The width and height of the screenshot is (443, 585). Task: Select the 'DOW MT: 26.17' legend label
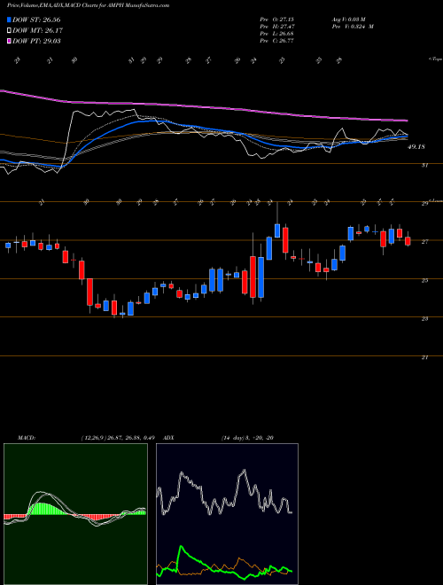37,30
